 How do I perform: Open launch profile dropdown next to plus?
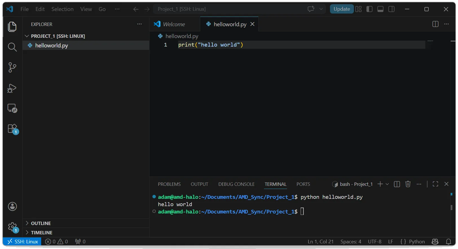pyautogui.click(x=387, y=184)
